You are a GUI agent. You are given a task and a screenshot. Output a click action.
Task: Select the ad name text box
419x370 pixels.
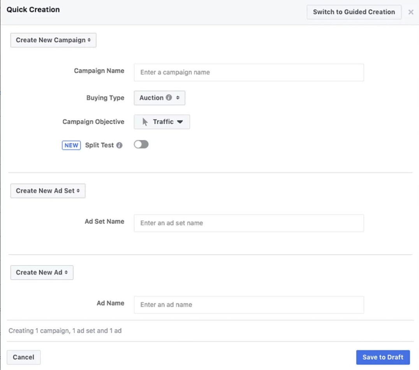click(x=249, y=305)
